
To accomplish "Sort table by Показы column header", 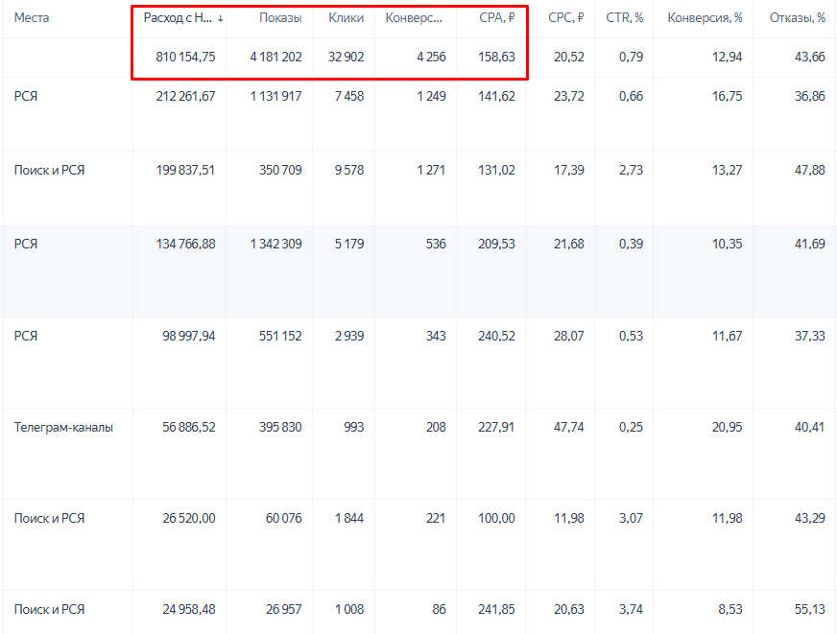I will point(280,17).
